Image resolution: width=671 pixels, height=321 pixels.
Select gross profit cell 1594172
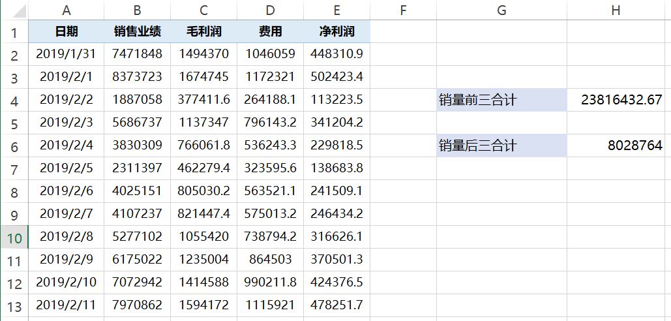coord(203,305)
